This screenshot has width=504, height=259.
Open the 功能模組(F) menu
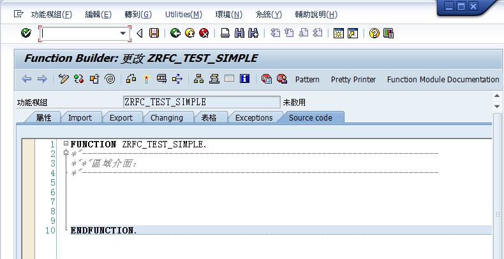pos(52,15)
